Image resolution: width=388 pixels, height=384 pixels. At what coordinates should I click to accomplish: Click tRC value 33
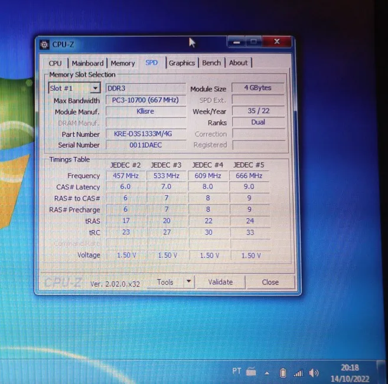250,232
